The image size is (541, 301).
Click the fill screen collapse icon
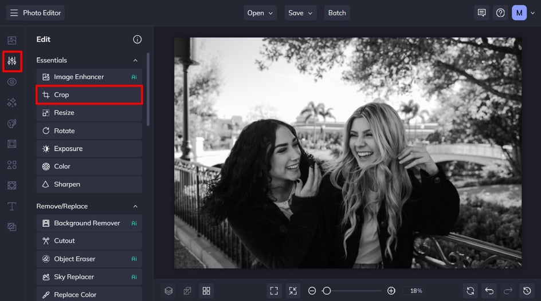[293, 291]
